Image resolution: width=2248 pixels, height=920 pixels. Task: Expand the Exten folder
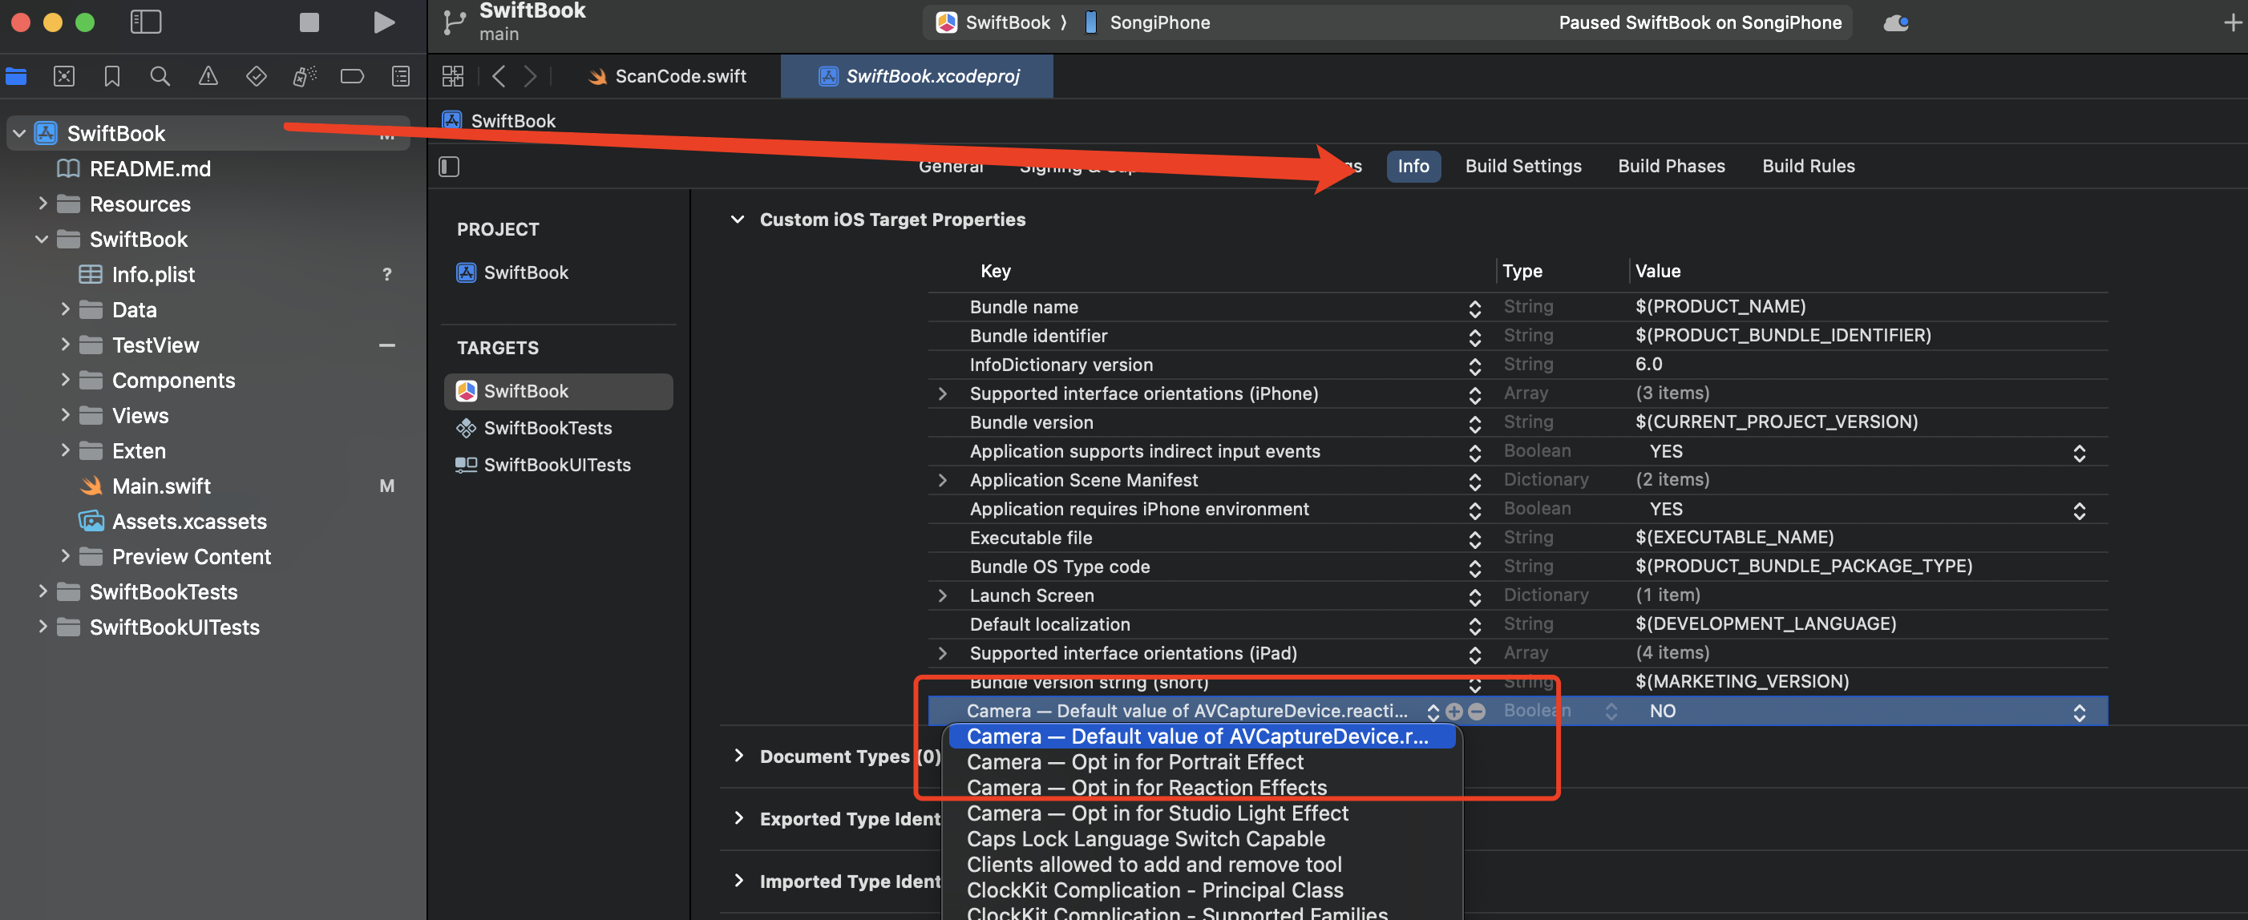pyautogui.click(x=65, y=450)
